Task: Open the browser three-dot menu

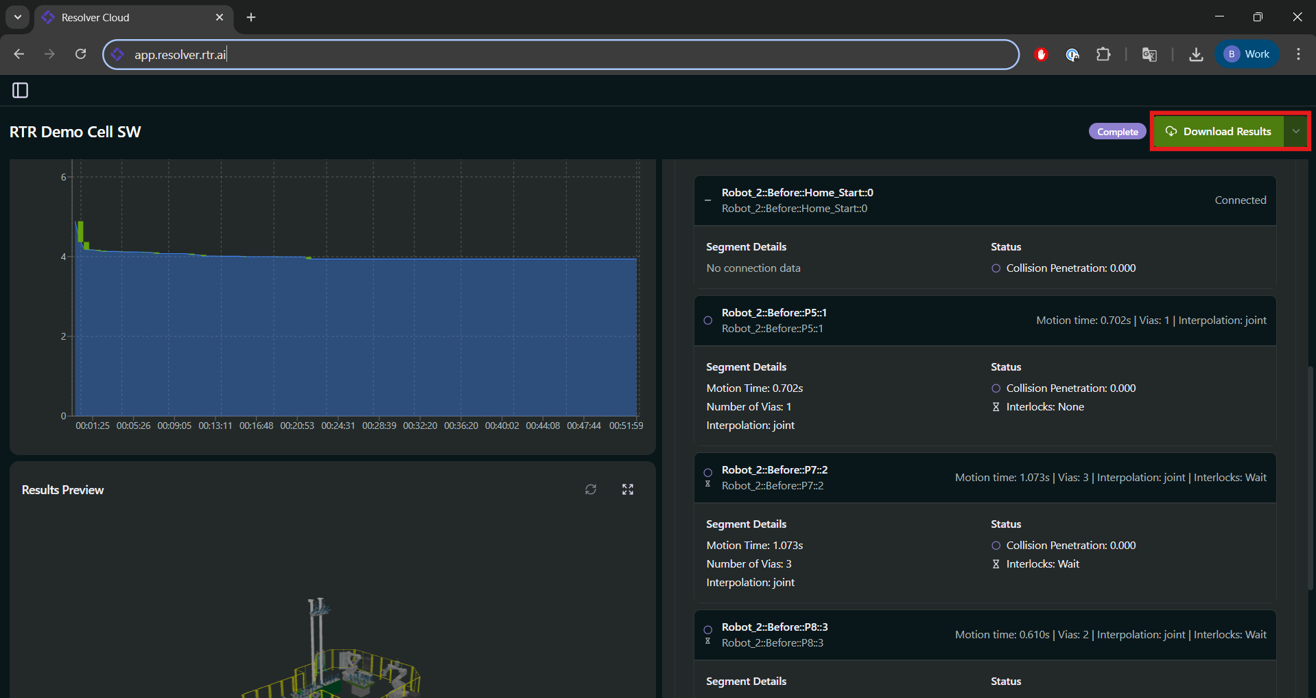Action: click(x=1298, y=54)
